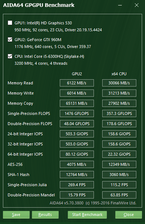Image resolution: width=145 pixels, height=224 pixels.
Task: Click Start Benchmark
Action: click(x=87, y=215)
